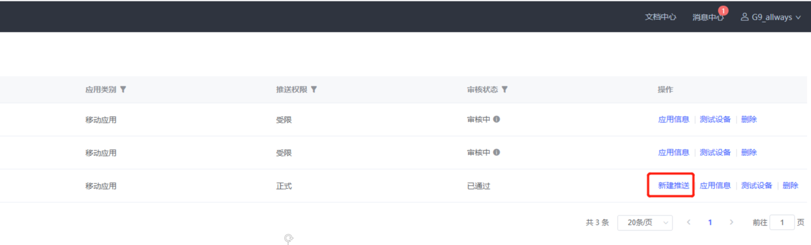Screen dimensions: 811x245
Task: Click the 前往 page number input field
Action: (x=782, y=223)
